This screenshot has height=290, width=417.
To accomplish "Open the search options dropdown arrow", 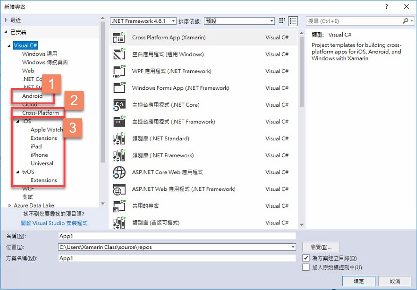I will [x=412, y=21].
